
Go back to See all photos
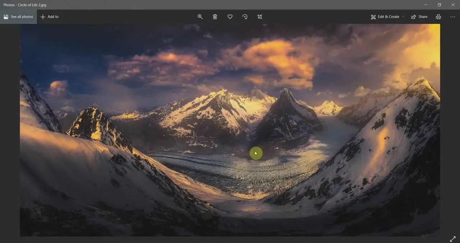pos(18,17)
